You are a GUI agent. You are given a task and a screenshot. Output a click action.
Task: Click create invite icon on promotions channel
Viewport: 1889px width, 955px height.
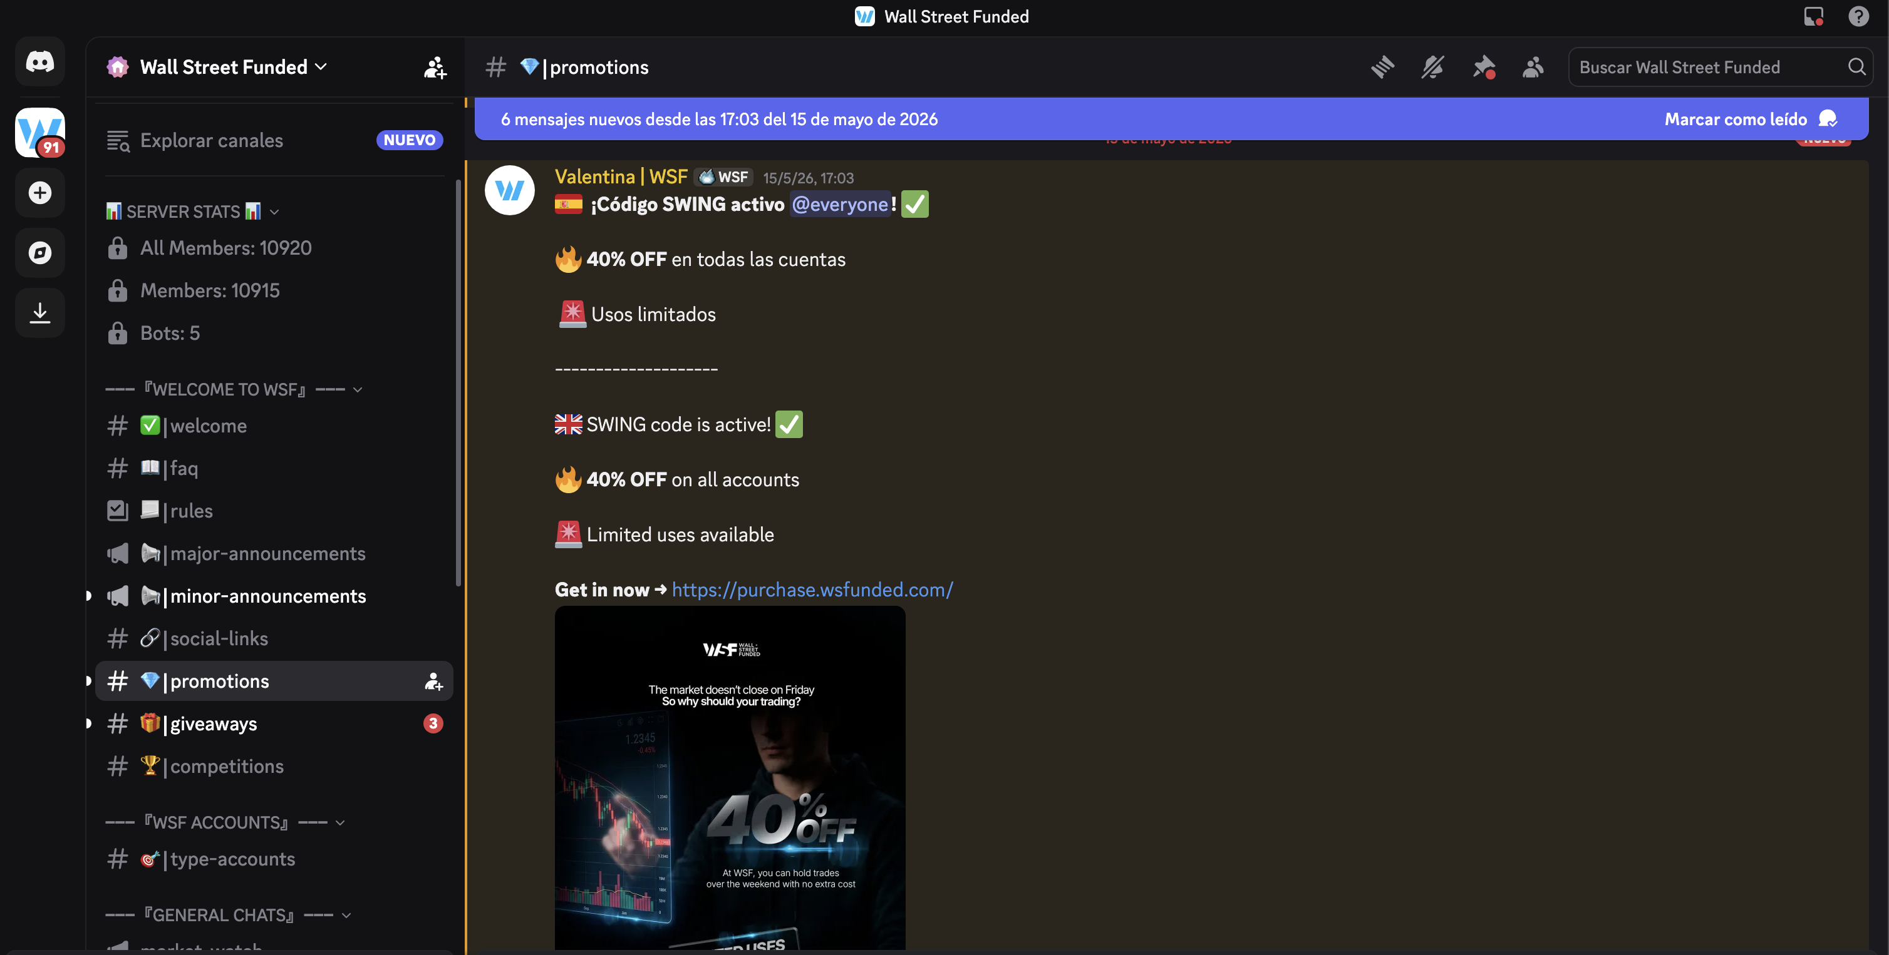(x=433, y=682)
